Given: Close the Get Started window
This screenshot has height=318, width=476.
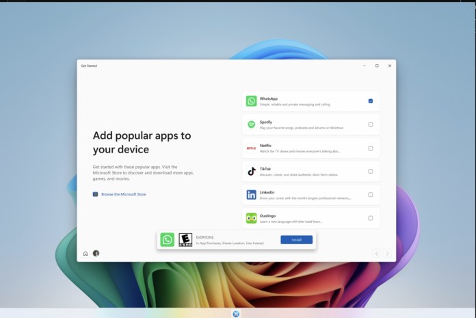Looking at the screenshot, I should [390, 66].
